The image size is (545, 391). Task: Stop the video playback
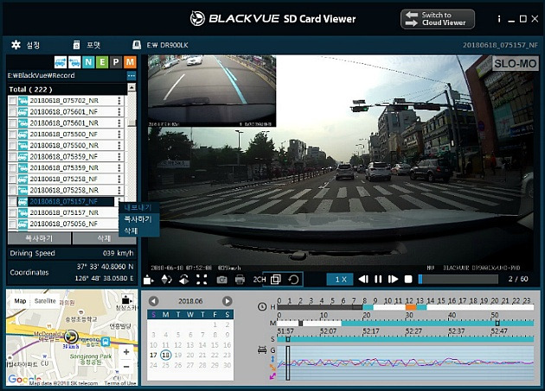(x=408, y=280)
